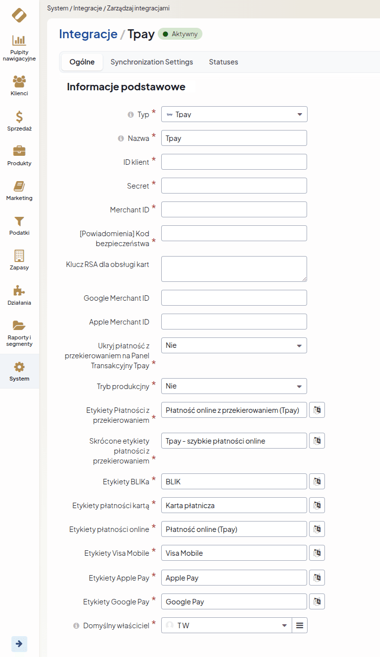The height and width of the screenshot is (657, 380).
Task: Expand the Tryb produkcyjny dropdown
Action: (234, 386)
